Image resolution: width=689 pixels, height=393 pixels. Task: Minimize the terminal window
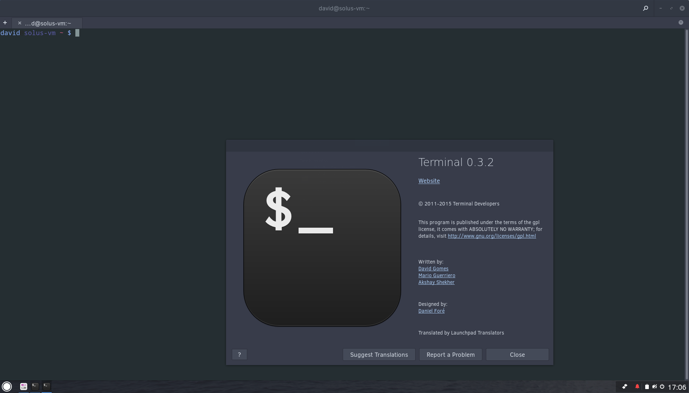pos(660,8)
